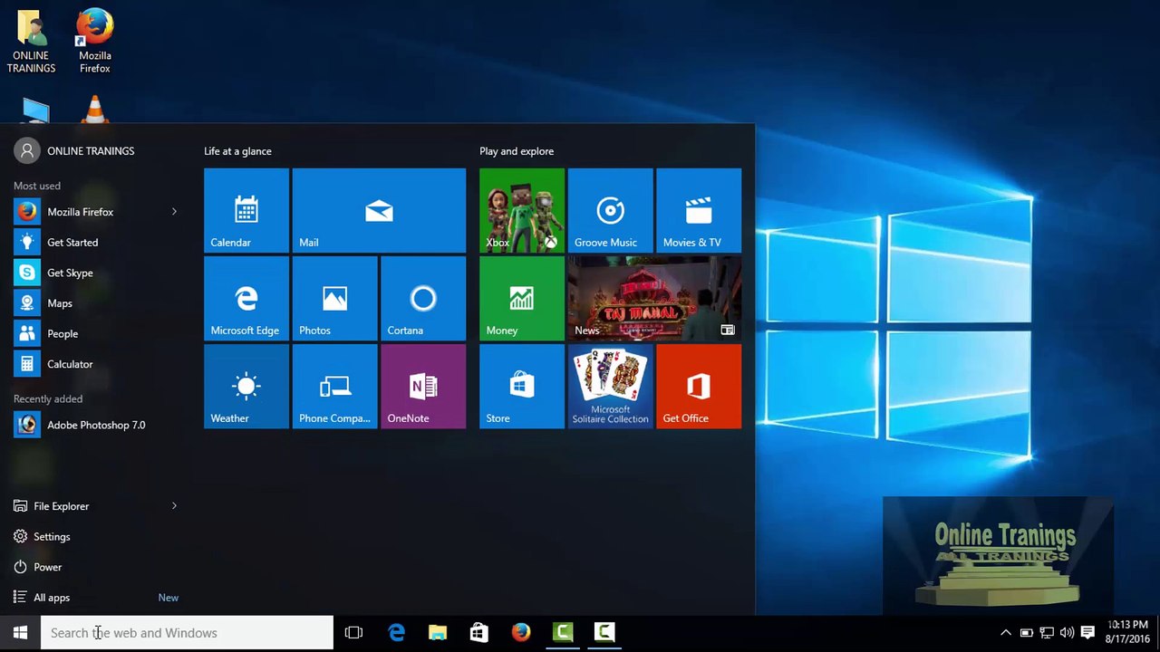Focus the Search the web and Windows box

187,633
